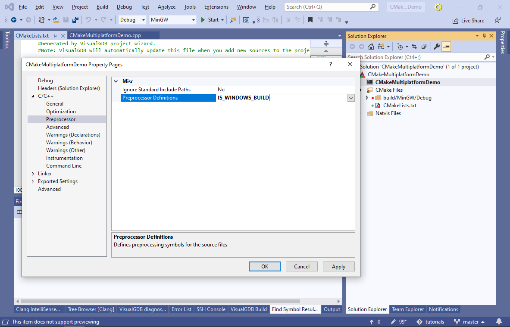510x327 pixels.
Task: Click the pin icon on CMakeLists.txt tab
Action: pyautogui.click(x=55, y=36)
